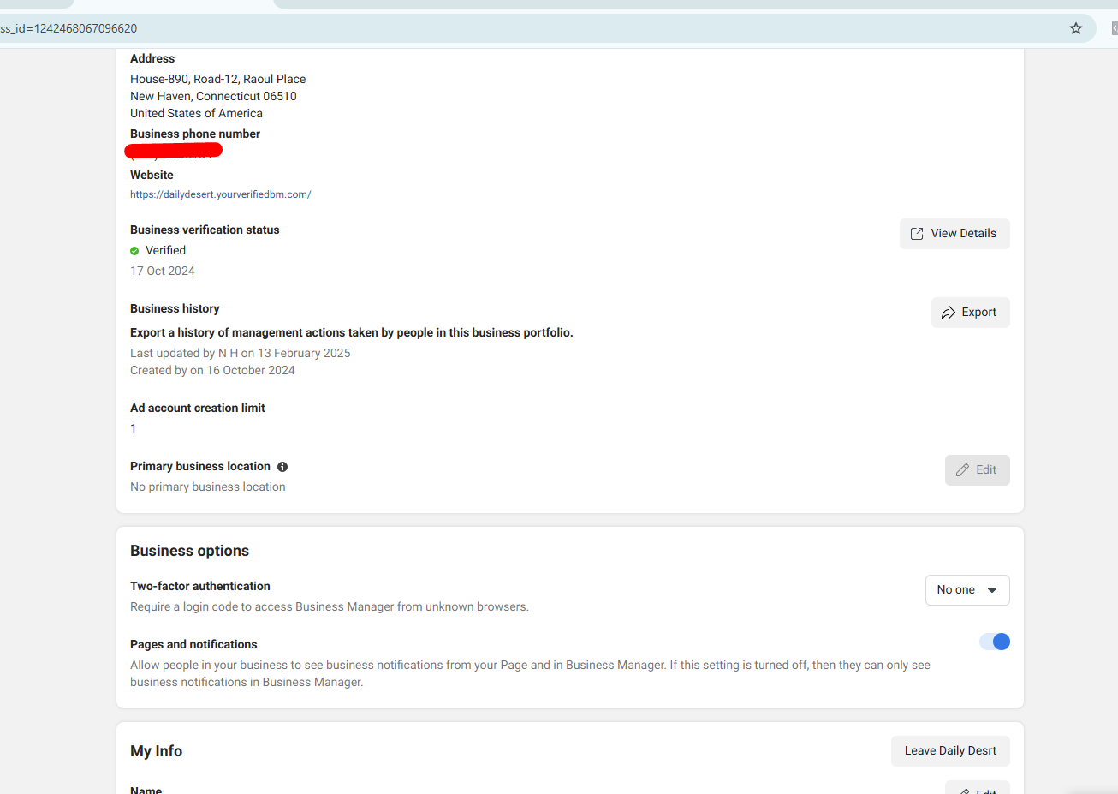Click the external-link icon on View Details
The height and width of the screenshot is (794, 1118).
[917, 234]
